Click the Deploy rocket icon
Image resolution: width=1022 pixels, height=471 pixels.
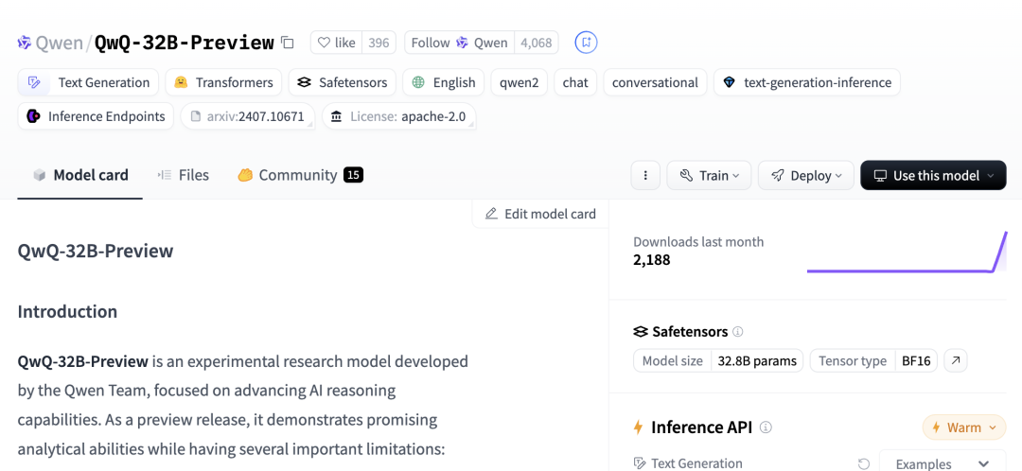pyautogui.click(x=777, y=175)
